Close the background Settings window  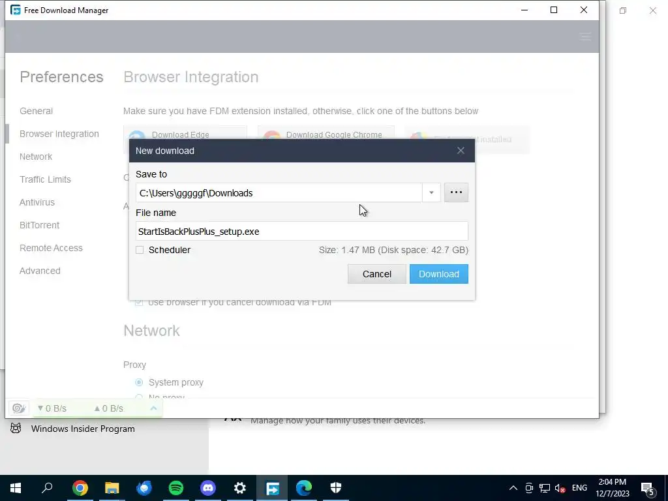click(652, 10)
